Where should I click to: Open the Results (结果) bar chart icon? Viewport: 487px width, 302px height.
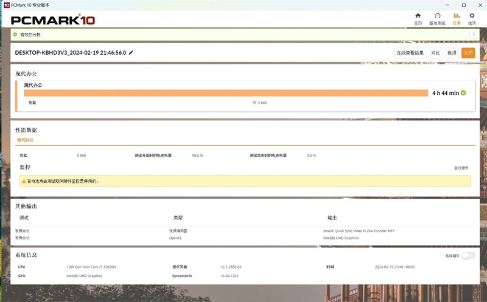coord(457,16)
